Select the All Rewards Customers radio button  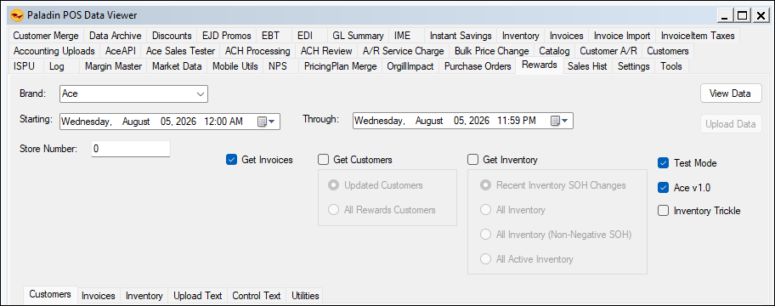pyautogui.click(x=334, y=210)
